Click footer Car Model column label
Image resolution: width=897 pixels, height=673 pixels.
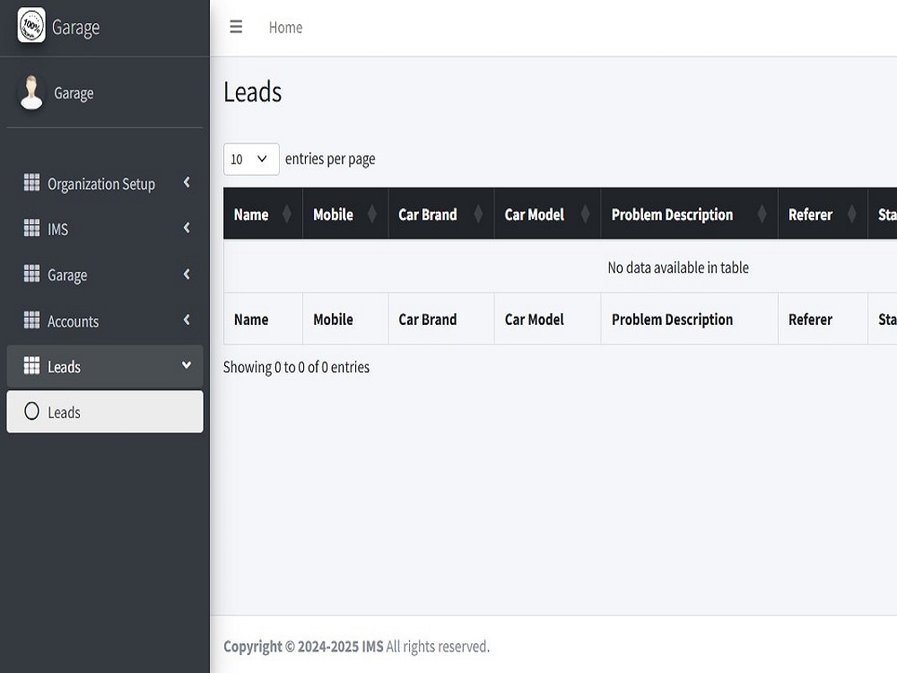[535, 319]
